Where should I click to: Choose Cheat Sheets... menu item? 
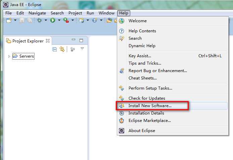tap(173, 78)
